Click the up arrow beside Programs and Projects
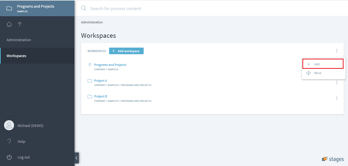 (x=90, y=65)
